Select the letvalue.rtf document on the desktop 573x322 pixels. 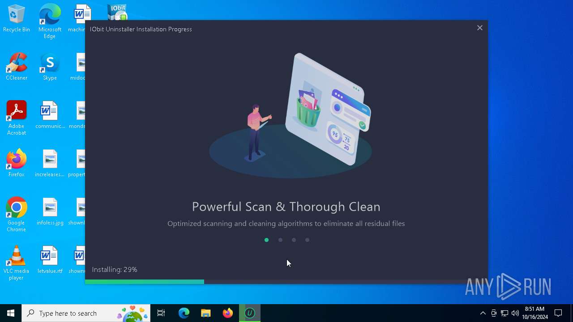tap(50, 260)
